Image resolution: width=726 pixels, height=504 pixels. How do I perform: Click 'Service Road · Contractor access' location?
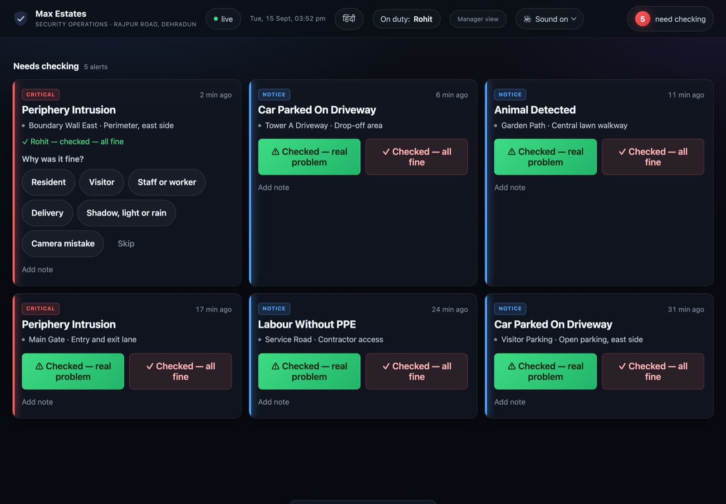tap(324, 339)
